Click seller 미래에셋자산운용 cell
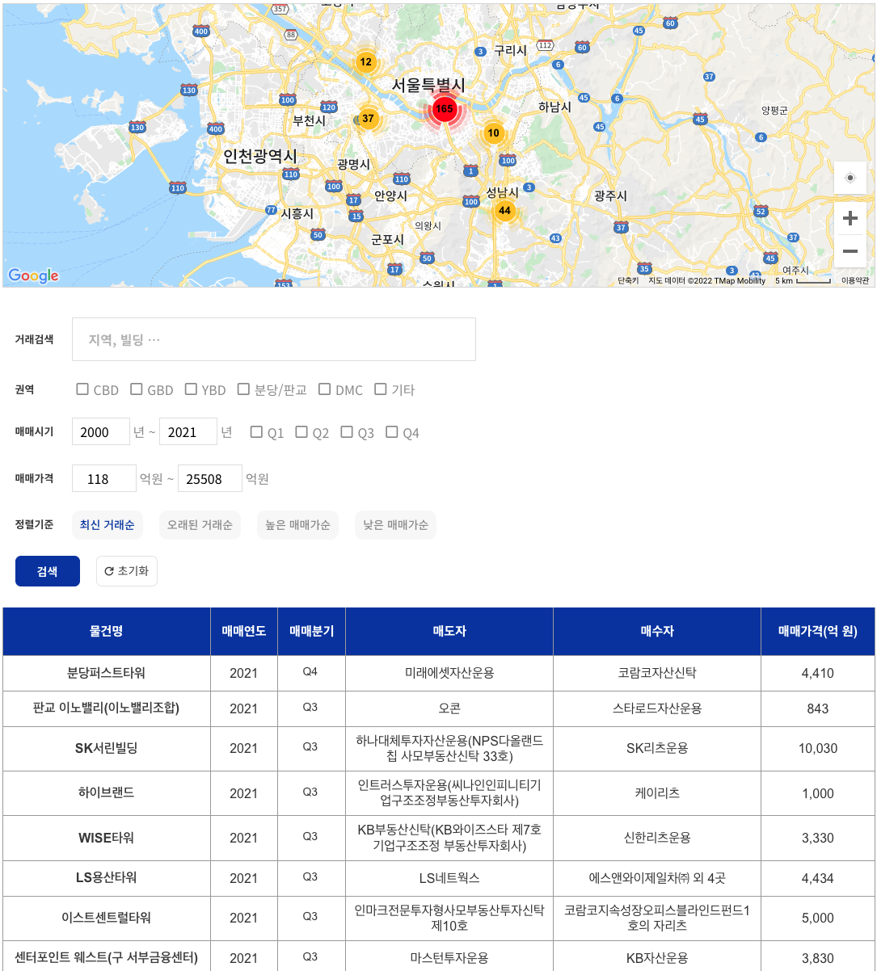This screenshot has width=877, height=971. click(x=449, y=673)
